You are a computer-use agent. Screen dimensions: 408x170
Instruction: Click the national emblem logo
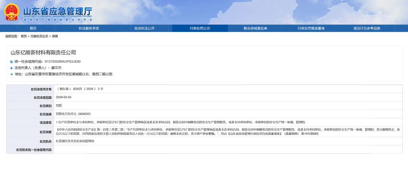click(x=12, y=12)
